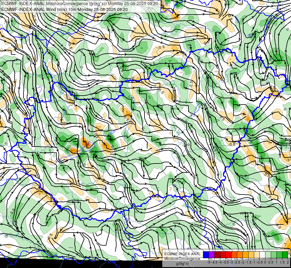Image resolution: width=291 pixels, height=268 pixels.
Task: Click the MoistureConvergence title line at top
Action: 80,4
